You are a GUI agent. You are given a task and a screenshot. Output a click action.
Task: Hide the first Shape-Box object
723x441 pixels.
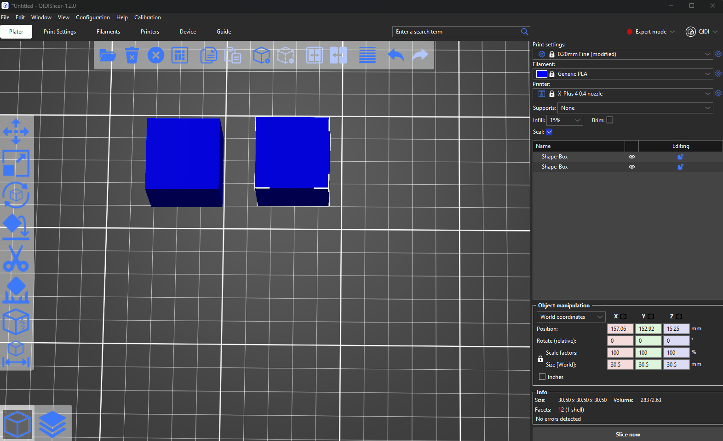(x=632, y=157)
